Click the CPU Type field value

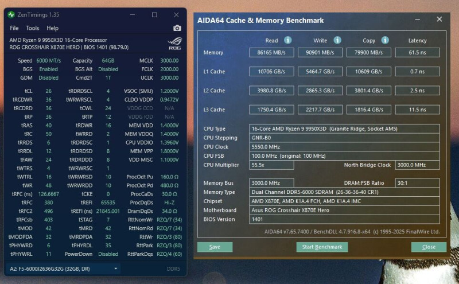tap(345, 129)
